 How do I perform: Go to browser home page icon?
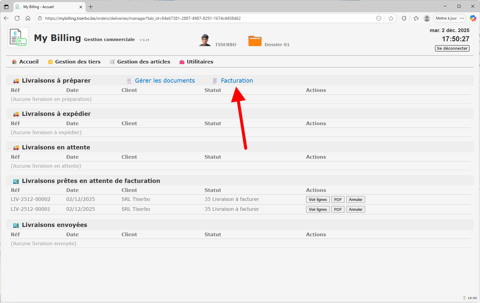pyautogui.click(x=28, y=18)
